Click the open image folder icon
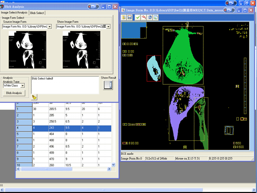This screenshot has height=193, width=257. point(124,17)
